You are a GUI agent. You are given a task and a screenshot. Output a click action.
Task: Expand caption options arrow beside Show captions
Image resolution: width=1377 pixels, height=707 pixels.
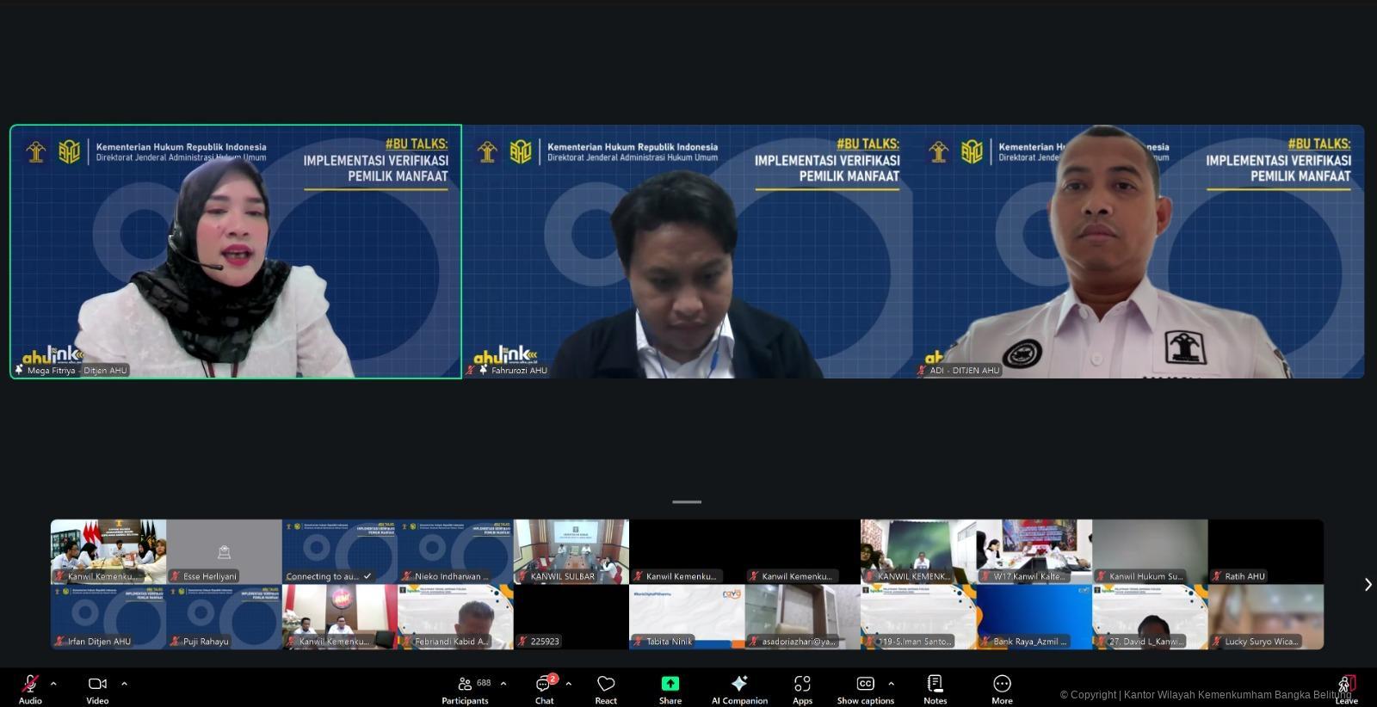coord(891,684)
